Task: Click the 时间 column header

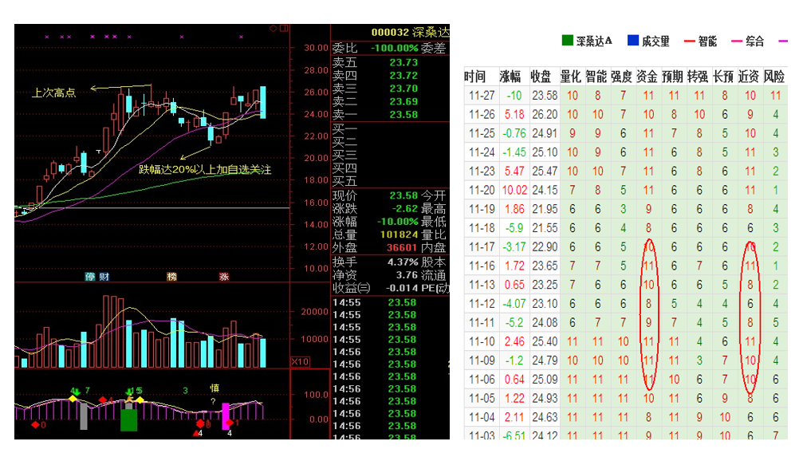Action: point(475,77)
